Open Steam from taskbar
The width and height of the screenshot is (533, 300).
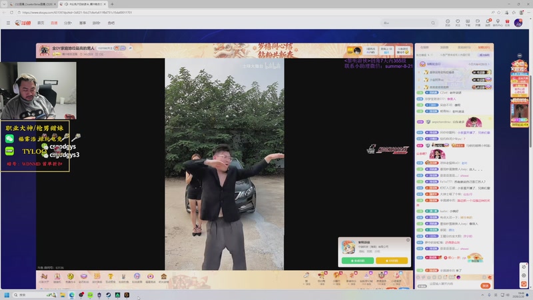coord(109,295)
